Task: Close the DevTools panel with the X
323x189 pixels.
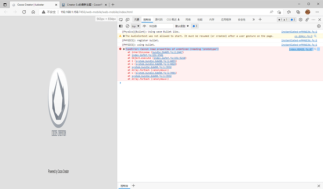Action: (x=320, y=20)
